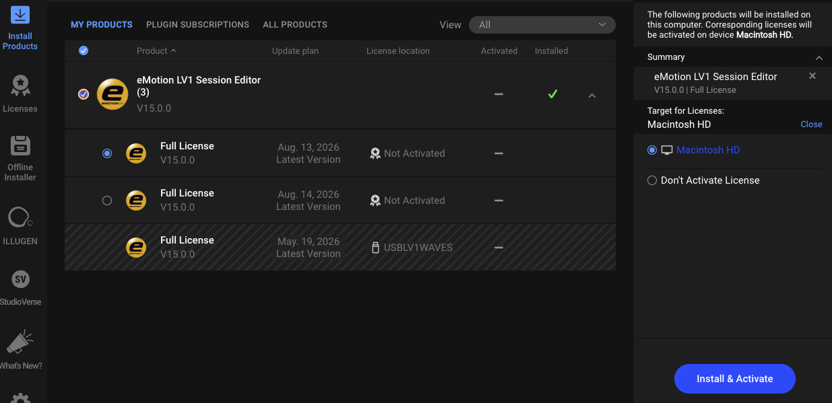
Task: Click the USB drive icon next to USBLV1WAVES
Action: coord(375,248)
